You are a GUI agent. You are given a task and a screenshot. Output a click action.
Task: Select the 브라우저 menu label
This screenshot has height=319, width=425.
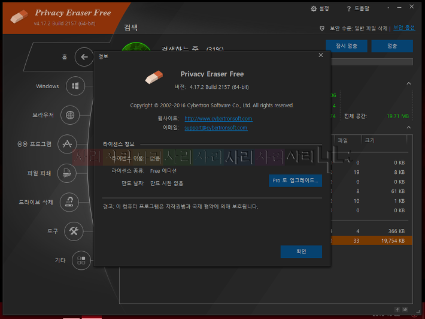pyautogui.click(x=43, y=115)
